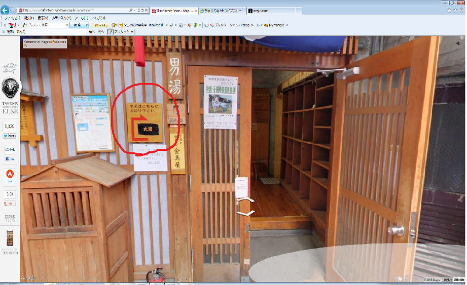Open the 編集(E) menu
This screenshot has height=285, width=467.
pos(29,18)
